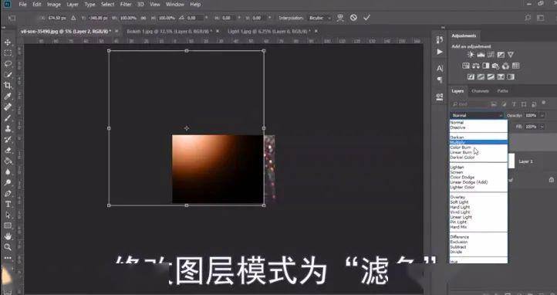Switch to the Paths tab

click(502, 91)
